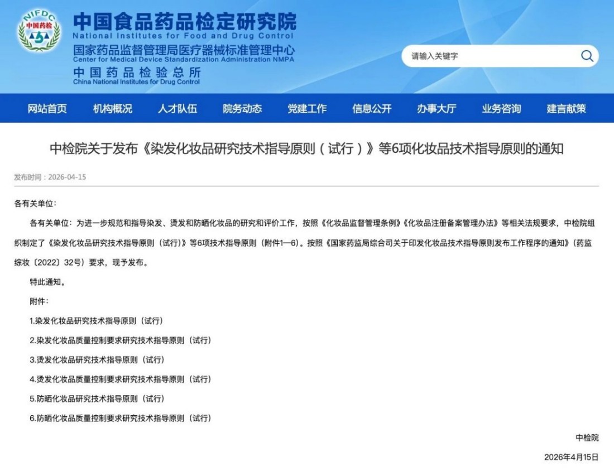This screenshot has height=476, width=614.
Task: Click the search magnifier icon
Action: pos(586,56)
